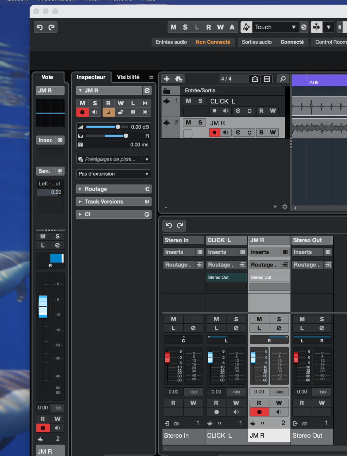
Task: Click the add track plus icon
Action: pos(167,79)
